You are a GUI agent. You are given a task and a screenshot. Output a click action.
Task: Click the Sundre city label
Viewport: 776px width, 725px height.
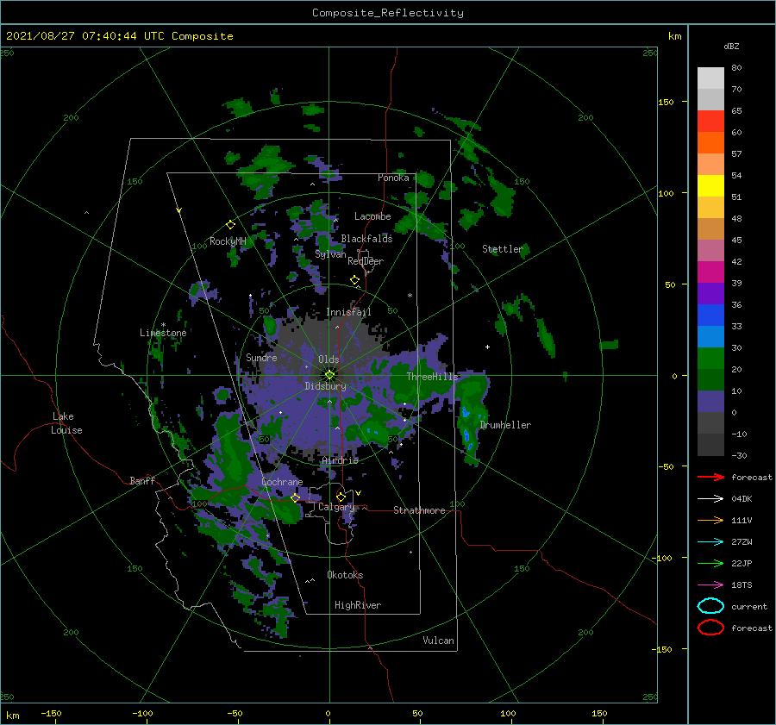click(x=261, y=357)
